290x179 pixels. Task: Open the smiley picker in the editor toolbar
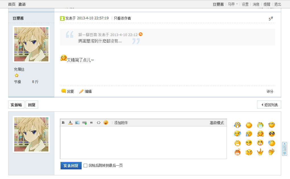(x=105, y=122)
